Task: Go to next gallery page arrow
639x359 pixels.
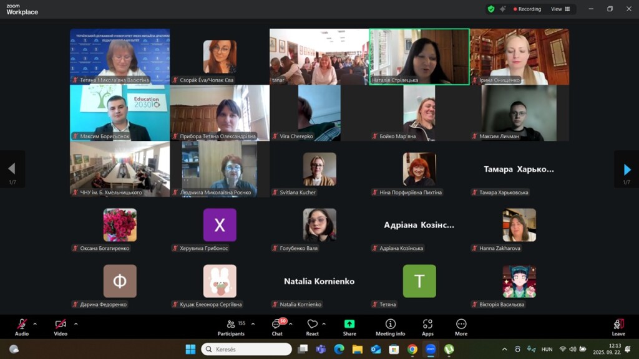Action: (x=627, y=169)
